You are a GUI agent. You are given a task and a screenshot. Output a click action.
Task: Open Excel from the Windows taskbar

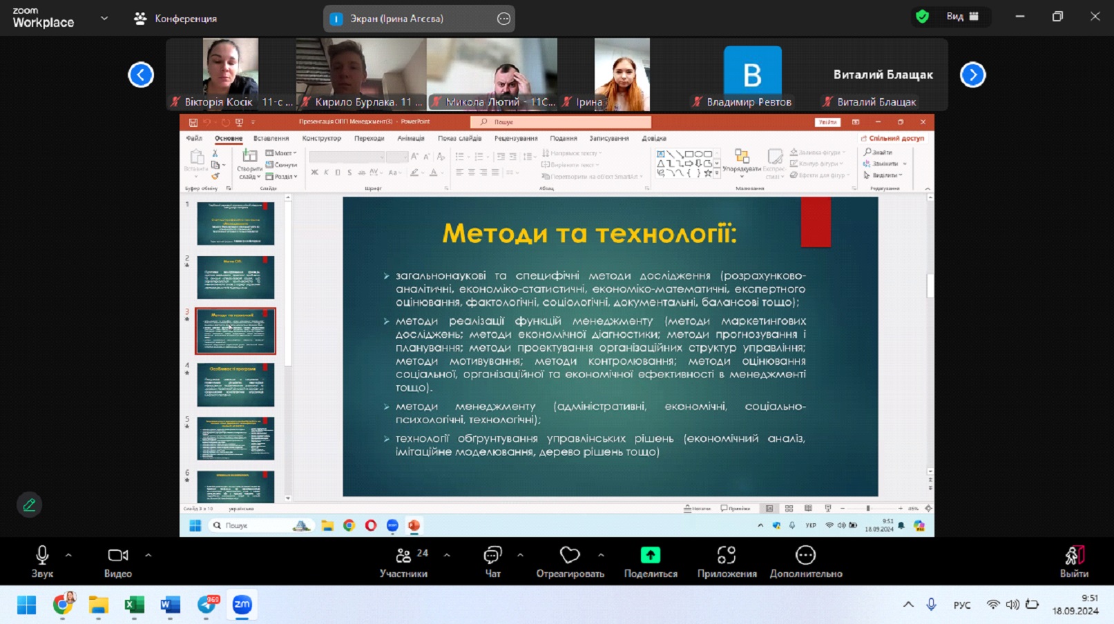tap(134, 605)
